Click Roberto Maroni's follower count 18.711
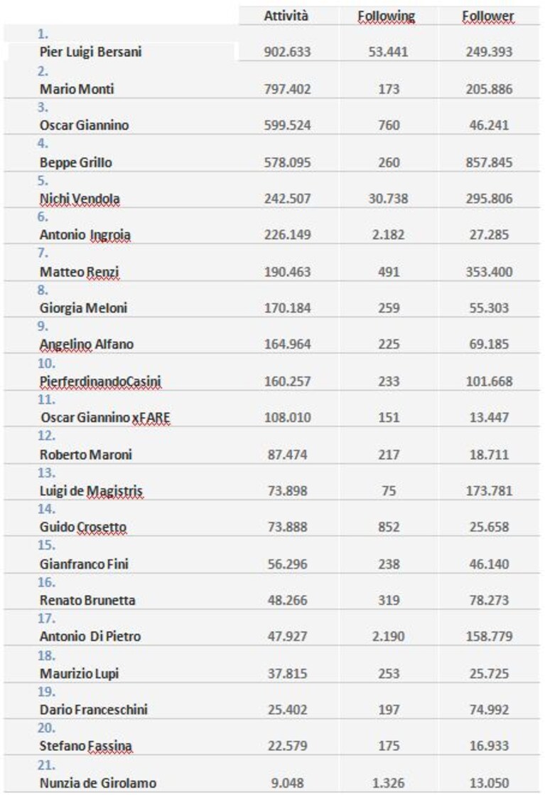The height and width of the screenshot is (795, 545). pos(489,455)
